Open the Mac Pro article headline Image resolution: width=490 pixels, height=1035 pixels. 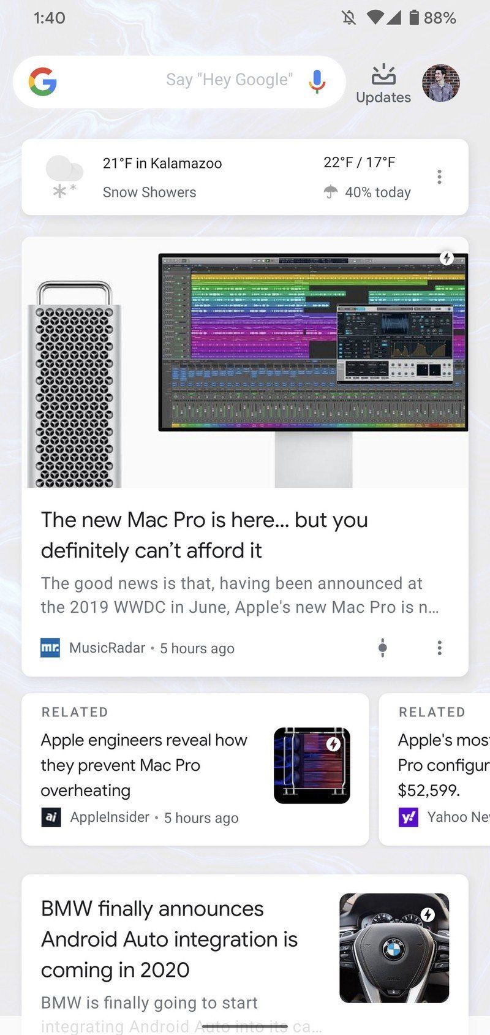pyautogui.click(x=205, y=535)
